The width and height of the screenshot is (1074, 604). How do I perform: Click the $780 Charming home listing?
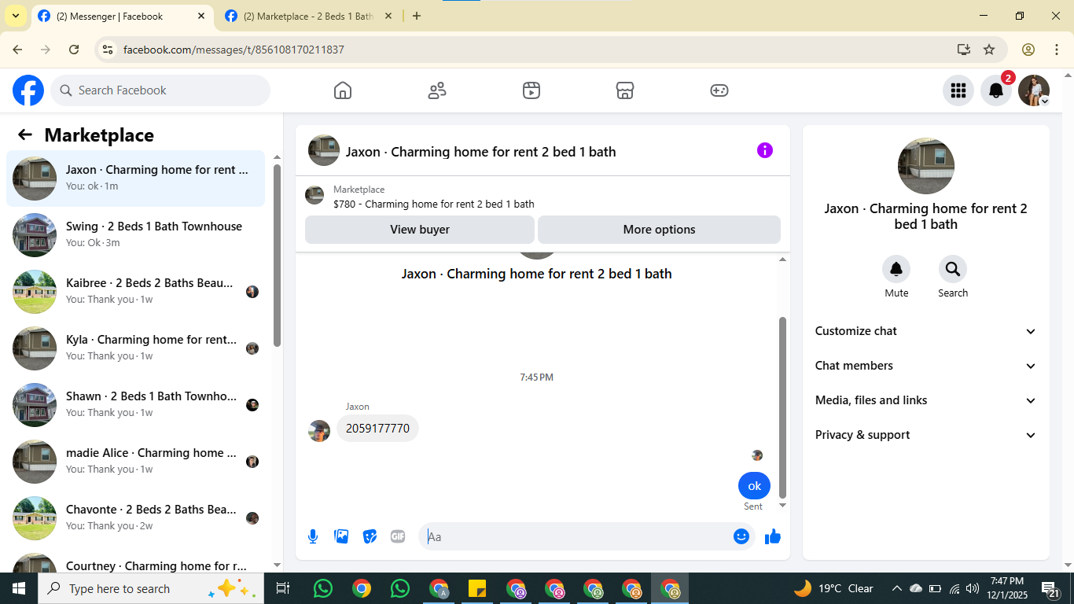(434, 204)
